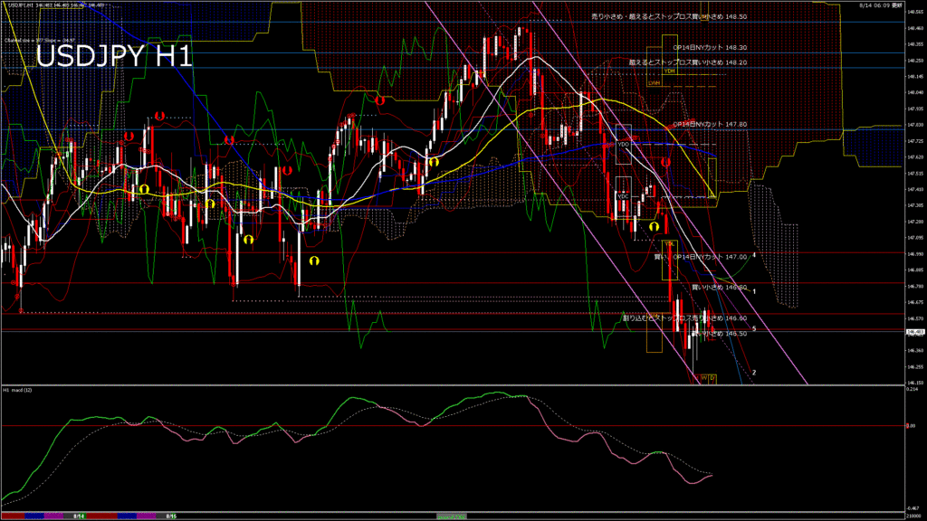Select the OP NY cut 147.80 label
Screen dimensions: 927x521
click(710, 124)
